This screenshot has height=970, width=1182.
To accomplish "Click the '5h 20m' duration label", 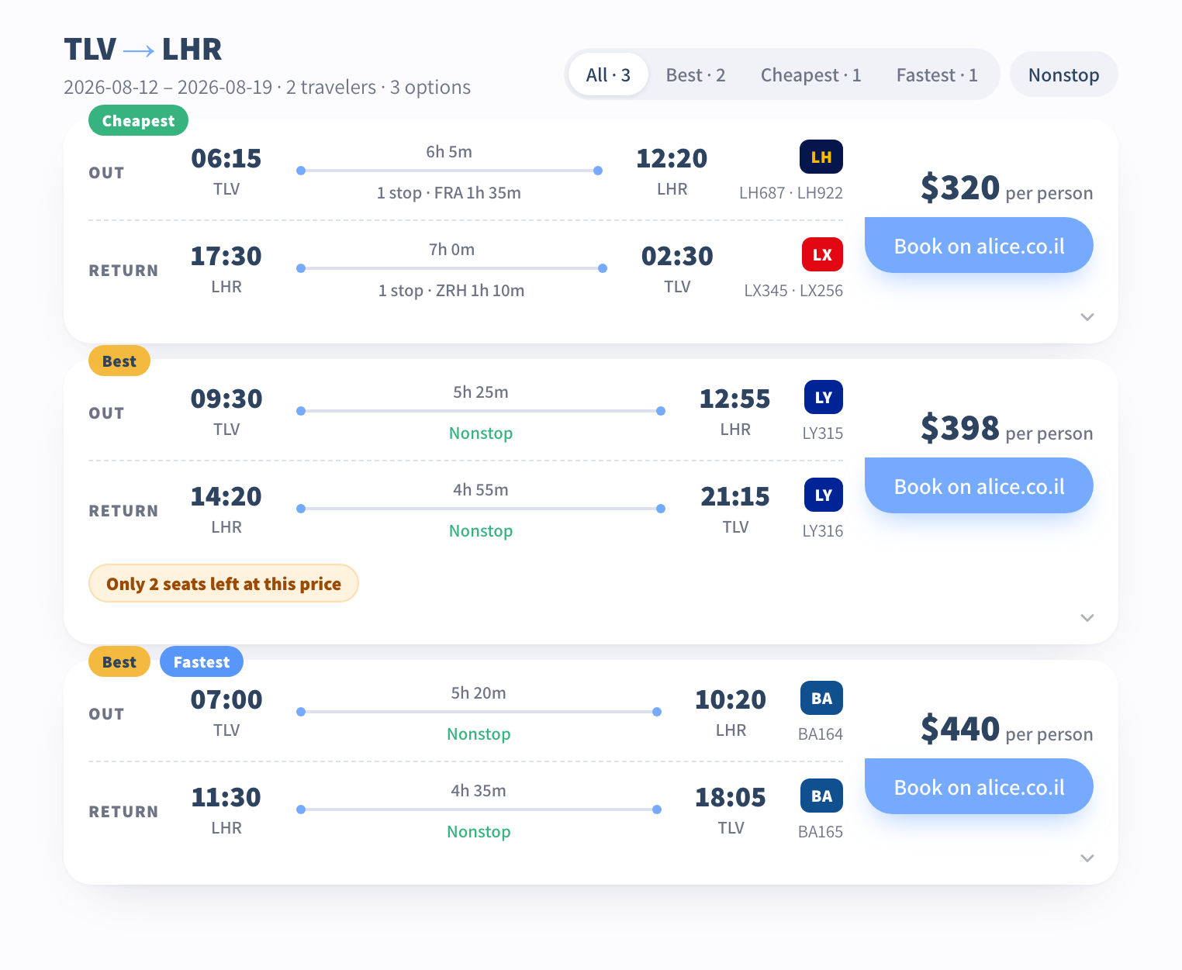I will [x=479, y=693].
